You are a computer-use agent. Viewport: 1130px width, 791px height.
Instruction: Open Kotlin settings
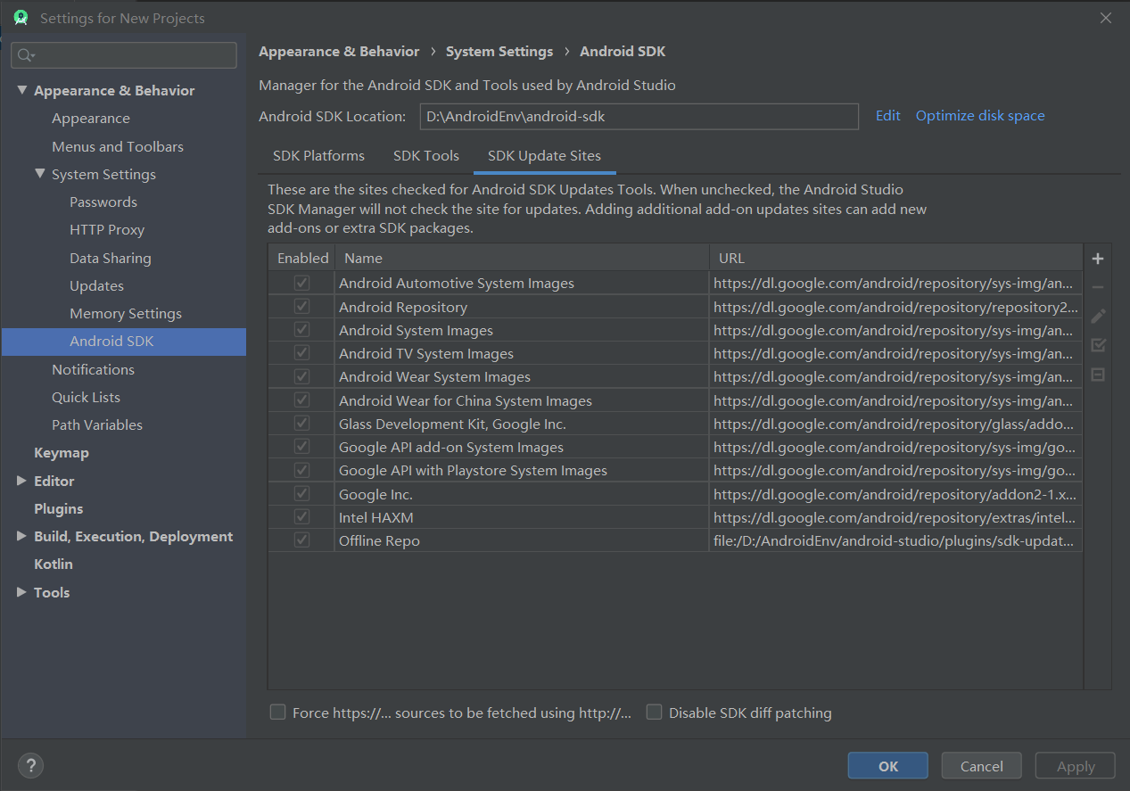point(54,564)
